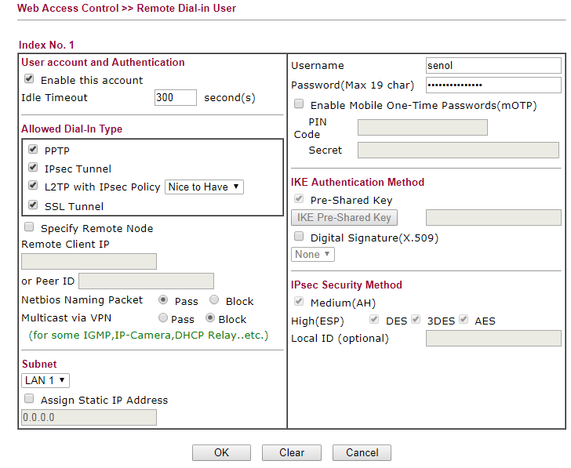Uncheck Enable this account checkbox
The height and width of the screenshot is (468, 571).
[29, 79]
